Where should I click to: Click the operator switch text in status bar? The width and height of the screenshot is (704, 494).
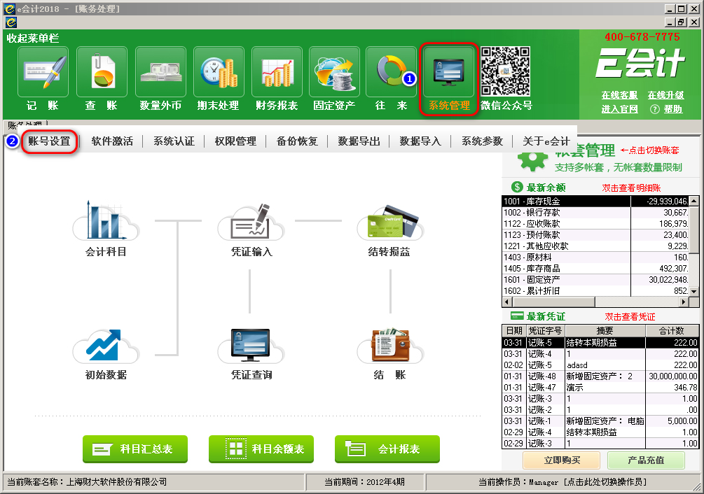point(605,482)
